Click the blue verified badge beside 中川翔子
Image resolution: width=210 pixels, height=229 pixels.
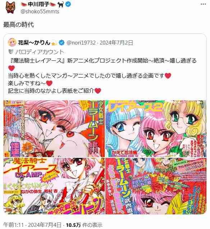[68, 4]
